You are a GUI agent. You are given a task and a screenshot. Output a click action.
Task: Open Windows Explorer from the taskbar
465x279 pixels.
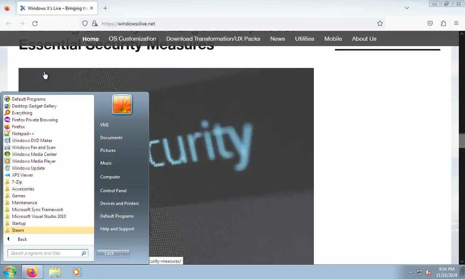[x=55, y=272]
